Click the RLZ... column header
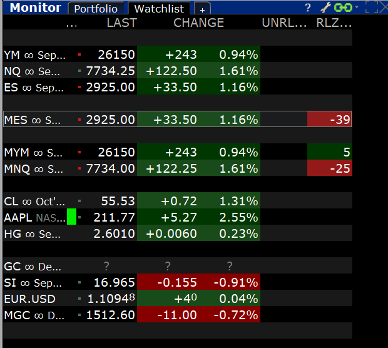 [x=334, y=23]
